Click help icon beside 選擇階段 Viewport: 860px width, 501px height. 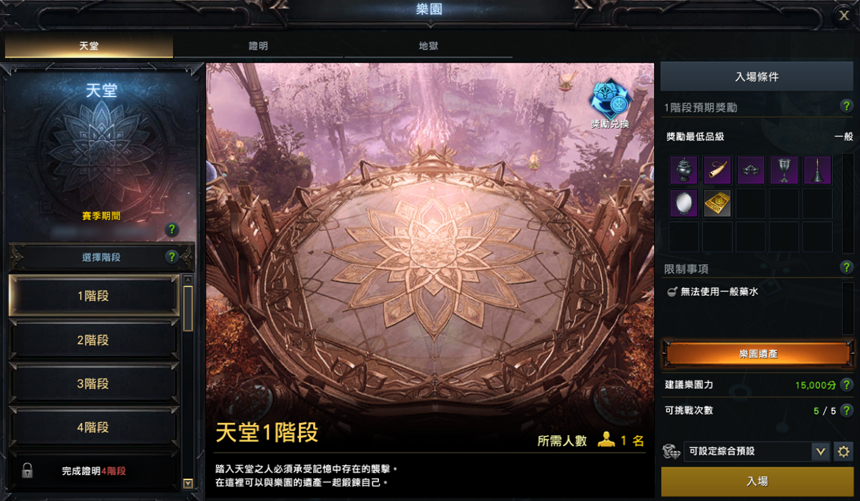tap(172, 257)
